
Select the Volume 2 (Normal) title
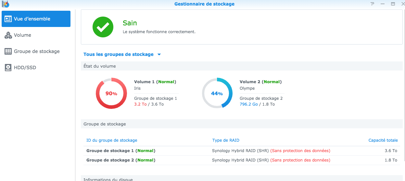point(261,82)
